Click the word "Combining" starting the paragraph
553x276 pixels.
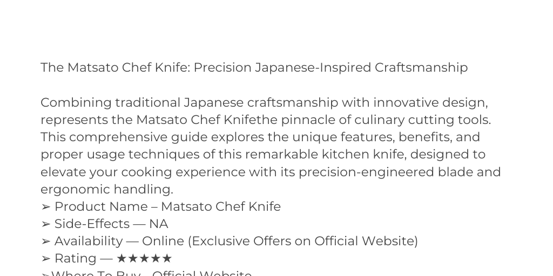coord(76,103)
